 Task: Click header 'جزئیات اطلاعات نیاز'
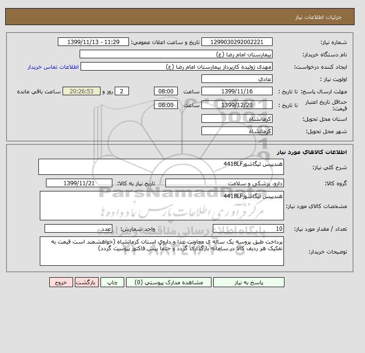(x=318, y=17)
